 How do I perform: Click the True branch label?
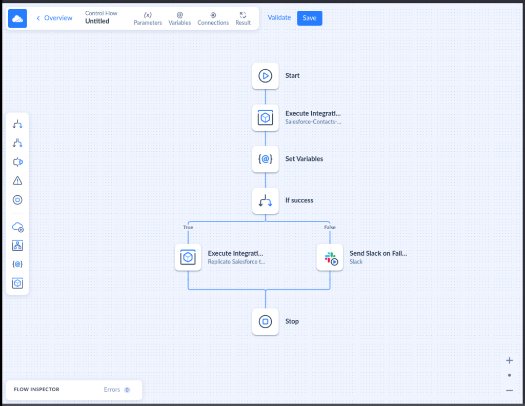click(188, 227)
